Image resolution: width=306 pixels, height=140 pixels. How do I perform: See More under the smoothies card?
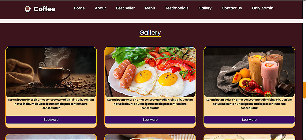[x=249, y=120]
